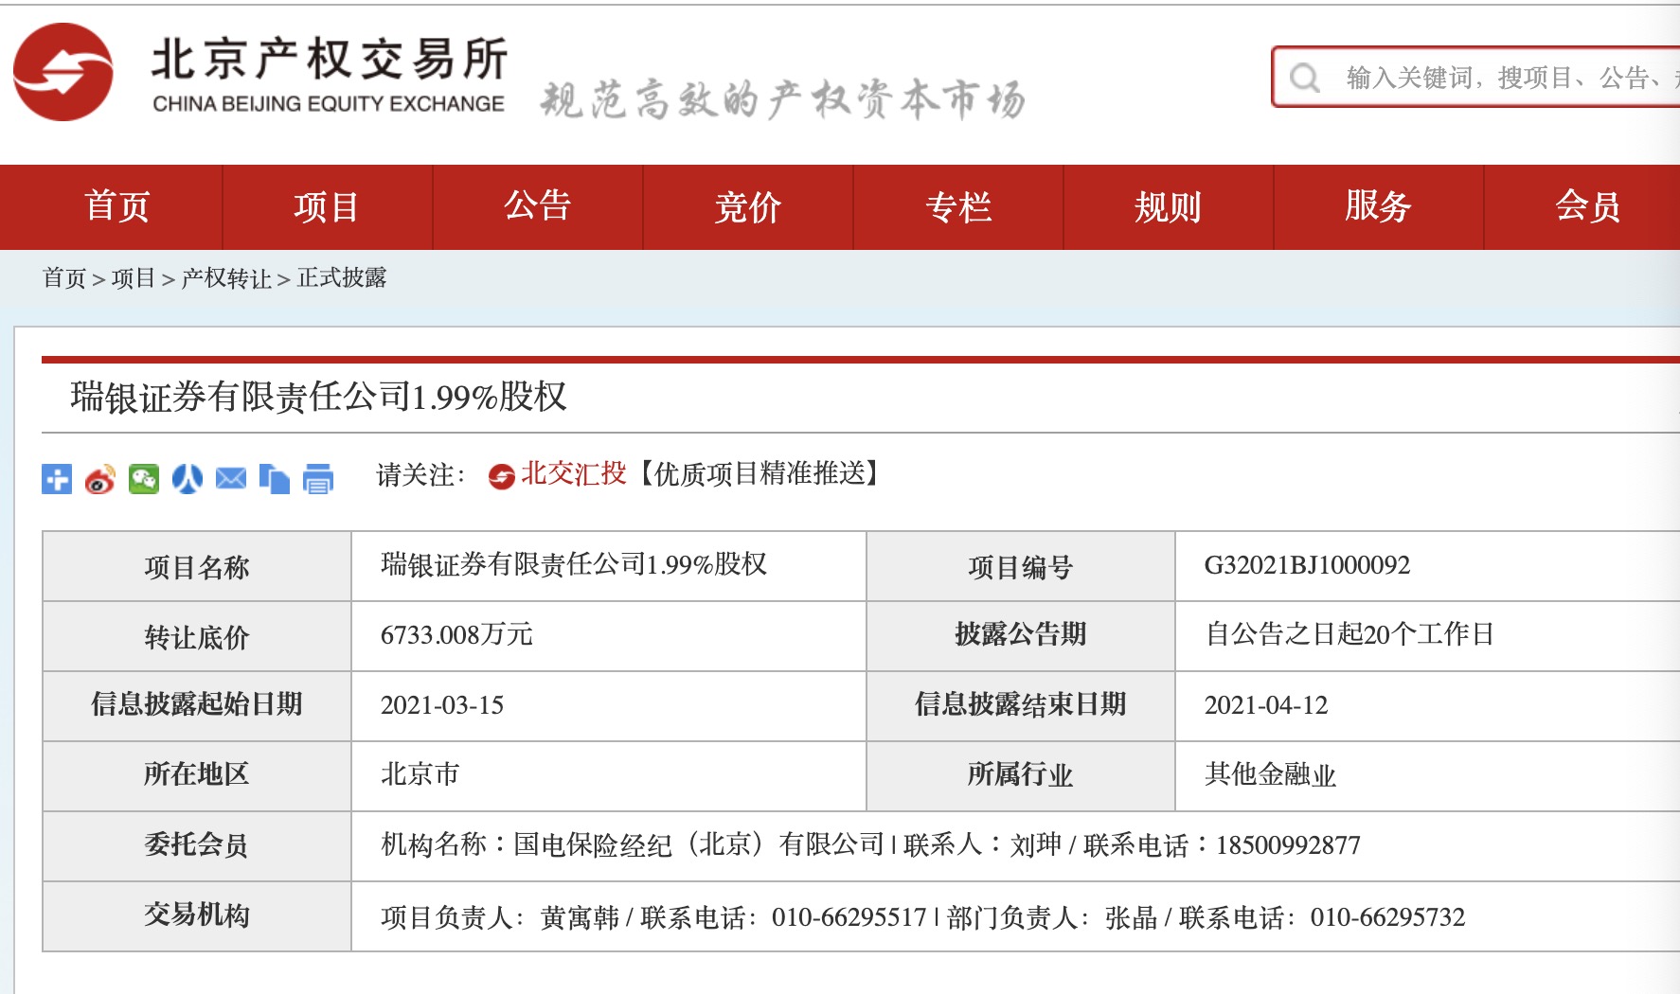Open the 首页 navigation menu item
Screen dimensions: 1680x994
(117, 207)
